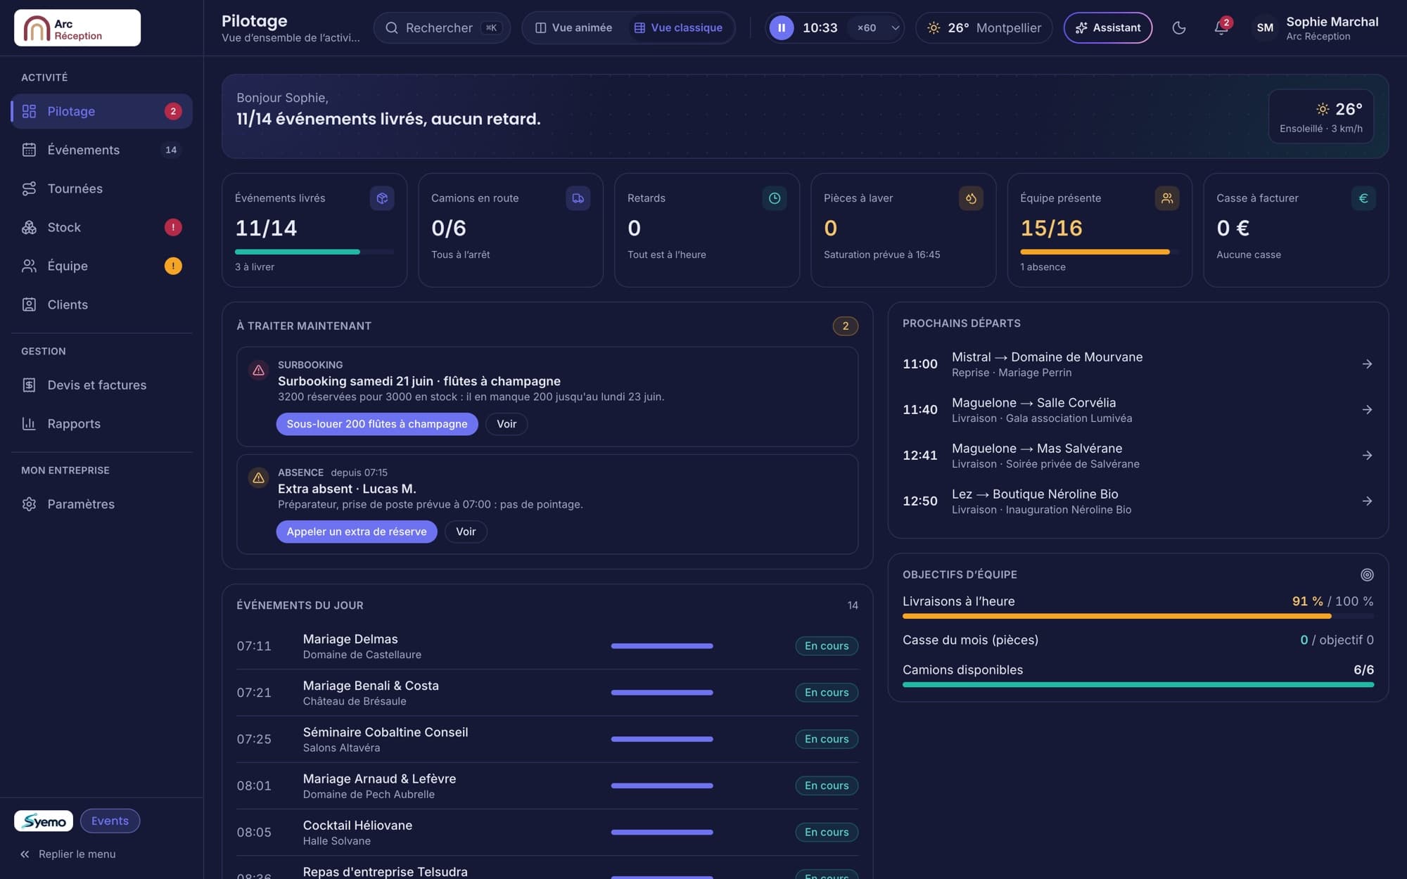Open the 12:50 Boutique Néroline Bio arrow
Viewport: 1407px width, 879px height.
tap(1367, 501)
